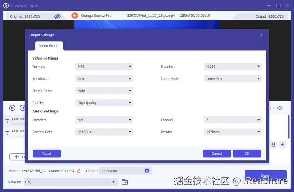Click the browse folder icon

point(125,182)
